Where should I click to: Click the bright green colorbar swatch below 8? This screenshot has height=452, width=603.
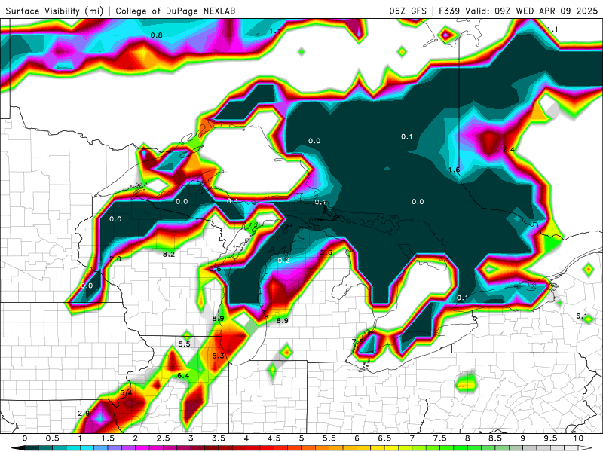[475, 448]
